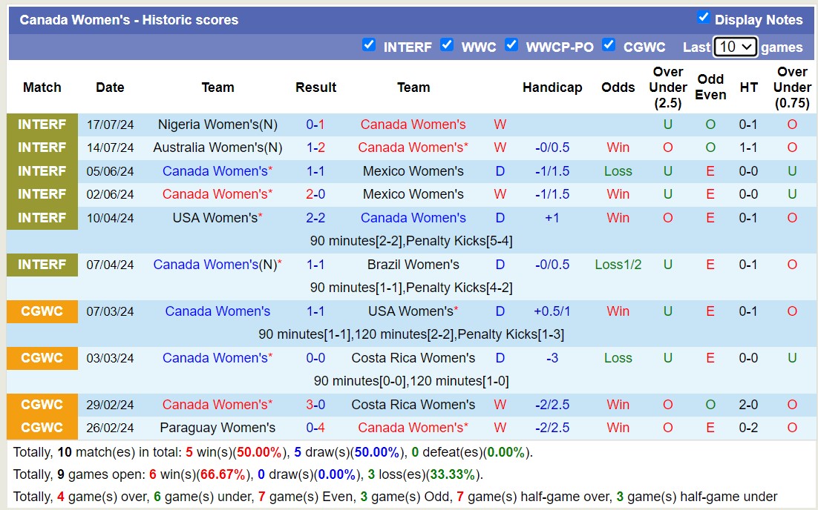Uncheck the INTERF filter checkbox

[369, 45]
